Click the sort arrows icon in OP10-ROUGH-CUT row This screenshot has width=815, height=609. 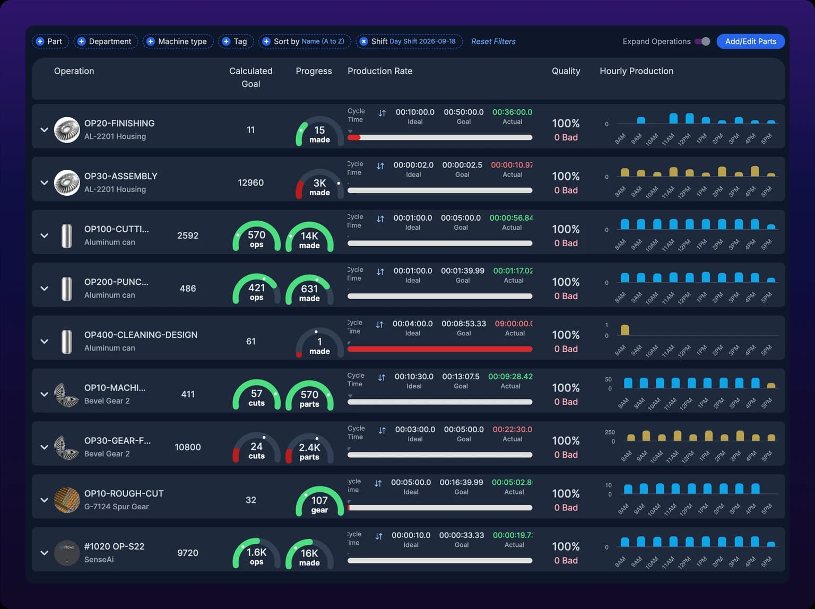point(378,483)
